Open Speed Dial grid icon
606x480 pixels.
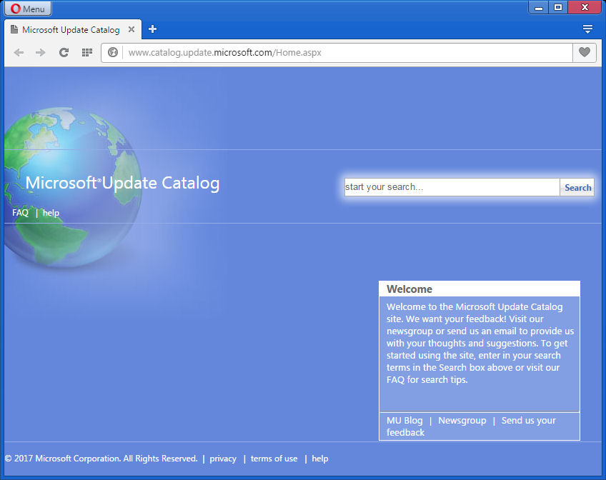point(87,52)
